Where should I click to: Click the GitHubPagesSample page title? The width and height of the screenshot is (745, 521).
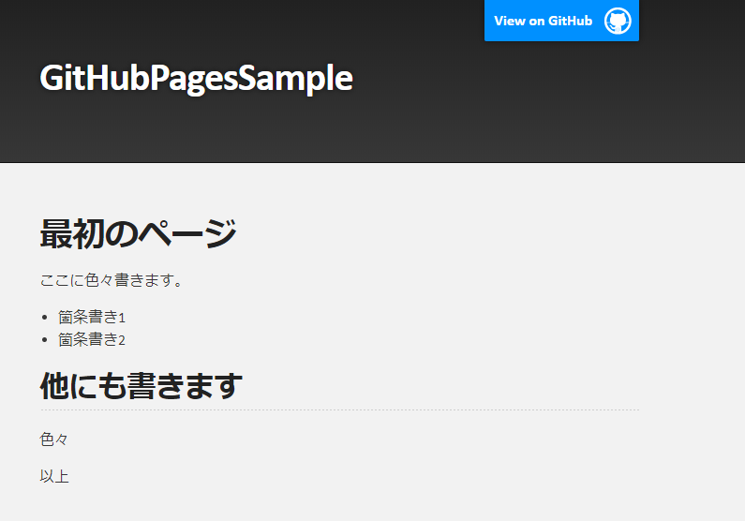(x=196, y=78)
